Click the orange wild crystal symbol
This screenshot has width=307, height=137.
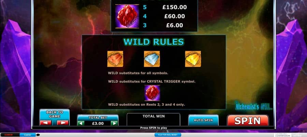[x=115, y=59]
